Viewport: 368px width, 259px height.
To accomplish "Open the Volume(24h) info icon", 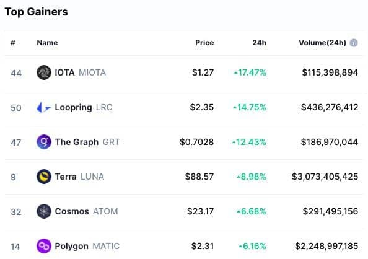I will [x=354, y=43].
